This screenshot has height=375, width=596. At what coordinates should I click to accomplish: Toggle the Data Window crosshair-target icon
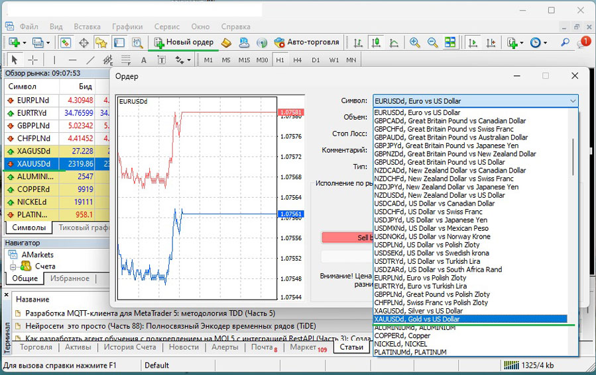point(84,42)
